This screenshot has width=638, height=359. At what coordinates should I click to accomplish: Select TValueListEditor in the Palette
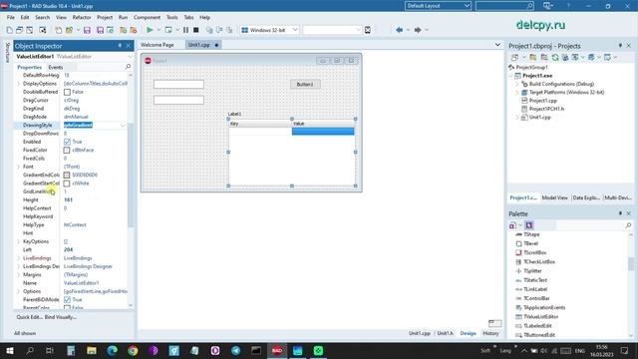[540, 317]
